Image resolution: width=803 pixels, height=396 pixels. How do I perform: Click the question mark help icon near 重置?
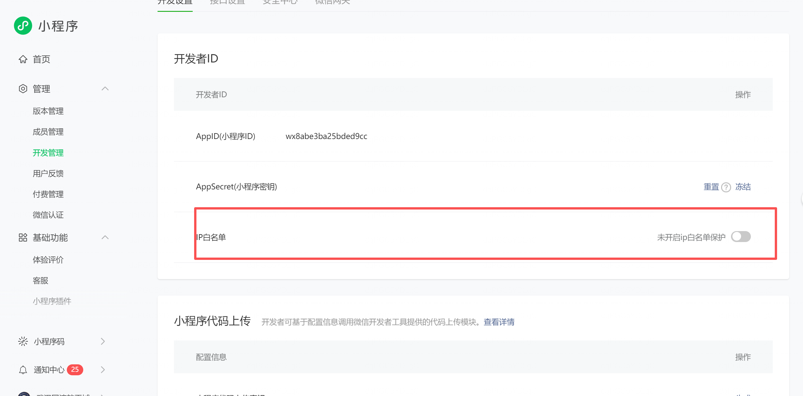pos(726,187)
